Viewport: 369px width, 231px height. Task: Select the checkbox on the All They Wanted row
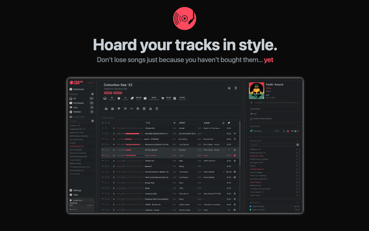click(106, 150)
